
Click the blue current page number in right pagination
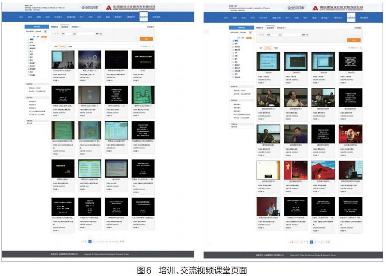point(312,242)
